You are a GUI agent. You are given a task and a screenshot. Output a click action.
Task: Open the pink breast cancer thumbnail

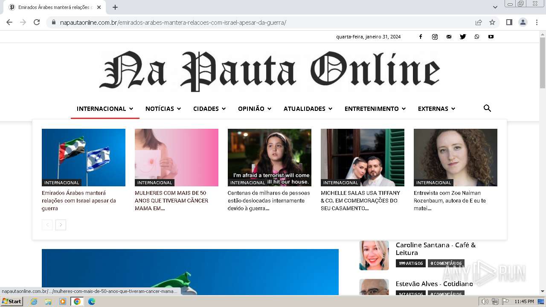[x=177, y=157]
